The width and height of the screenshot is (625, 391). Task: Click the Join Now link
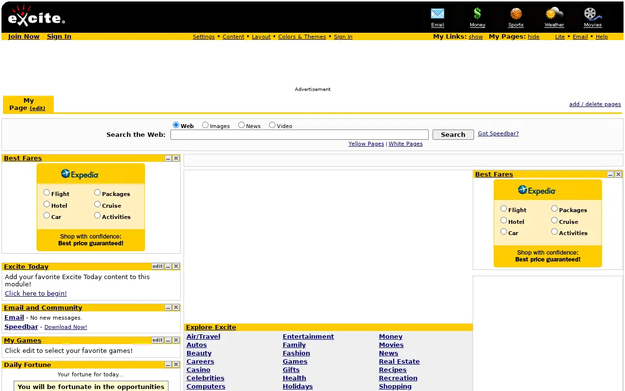tap(24, 37)
